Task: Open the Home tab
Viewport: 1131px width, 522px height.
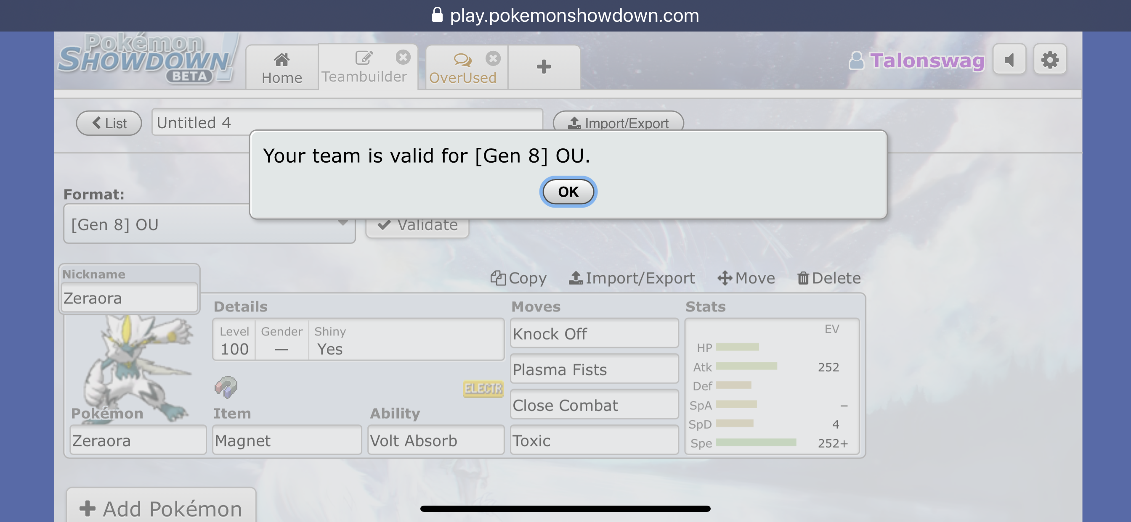Action: (x=281, y=68)
